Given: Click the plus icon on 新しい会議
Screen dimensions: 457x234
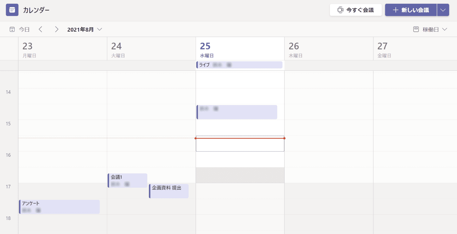Looking at the screenshot, I should (x=395, y=10).
